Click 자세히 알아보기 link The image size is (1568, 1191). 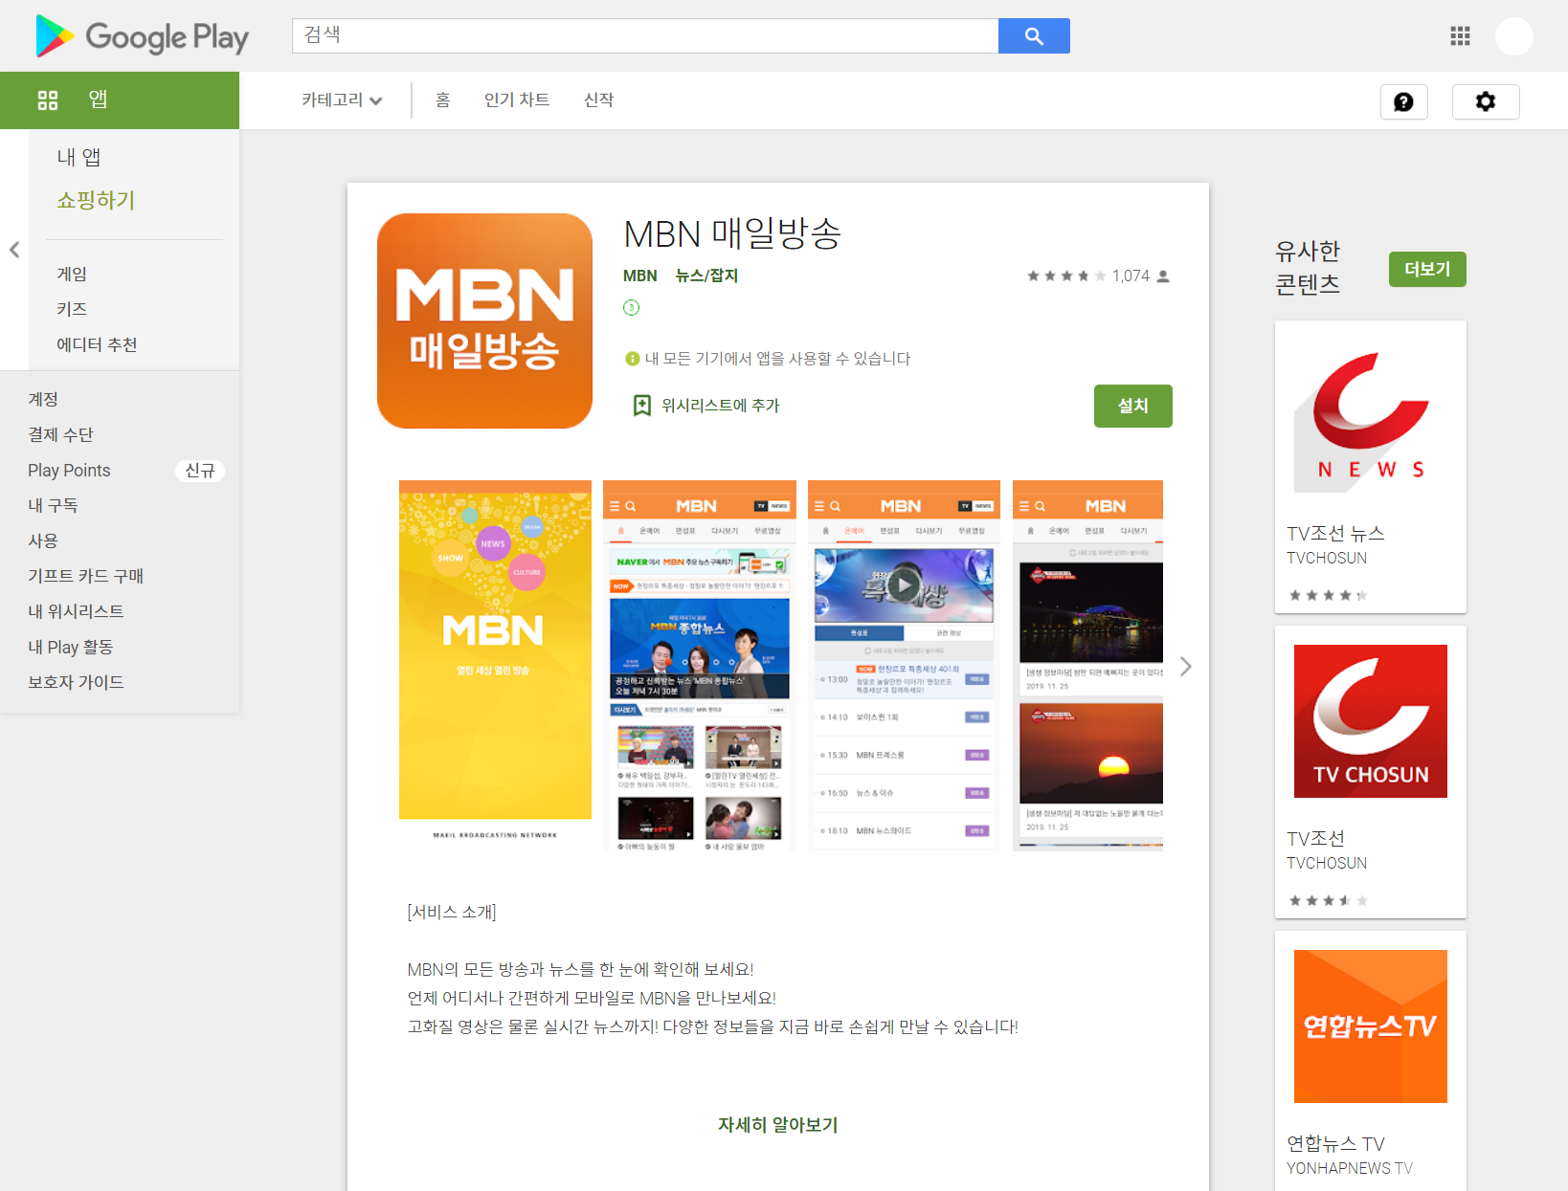[778, 1125]
